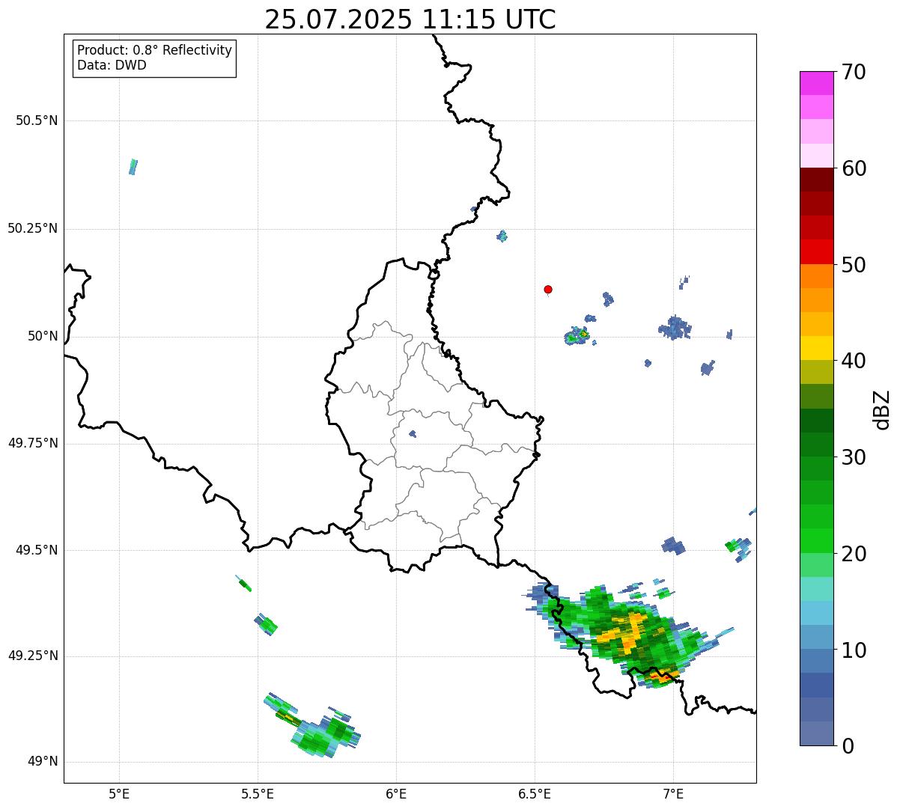Click the blue radar echo near 7°E 50°N
Image resolution: width=900 pixels, height=809 pixels.
coord(675,328)
